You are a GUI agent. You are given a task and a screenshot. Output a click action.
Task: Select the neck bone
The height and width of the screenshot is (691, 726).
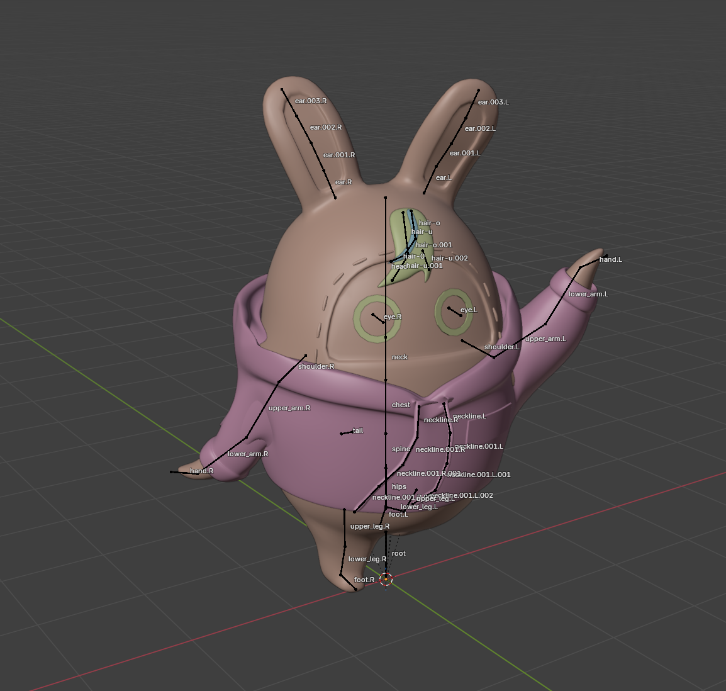pos(386,359)
